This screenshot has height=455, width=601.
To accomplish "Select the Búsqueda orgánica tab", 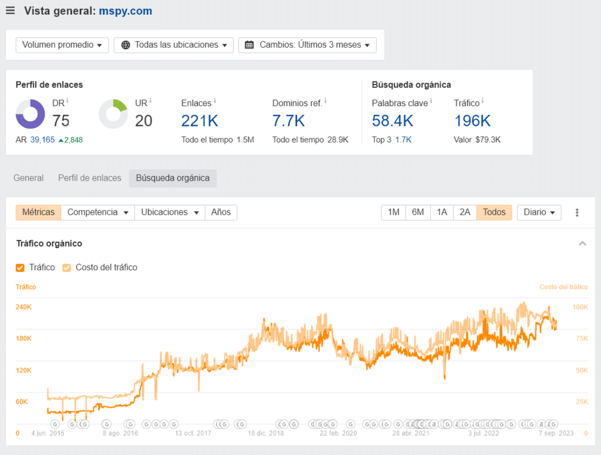I will (173, 178).
